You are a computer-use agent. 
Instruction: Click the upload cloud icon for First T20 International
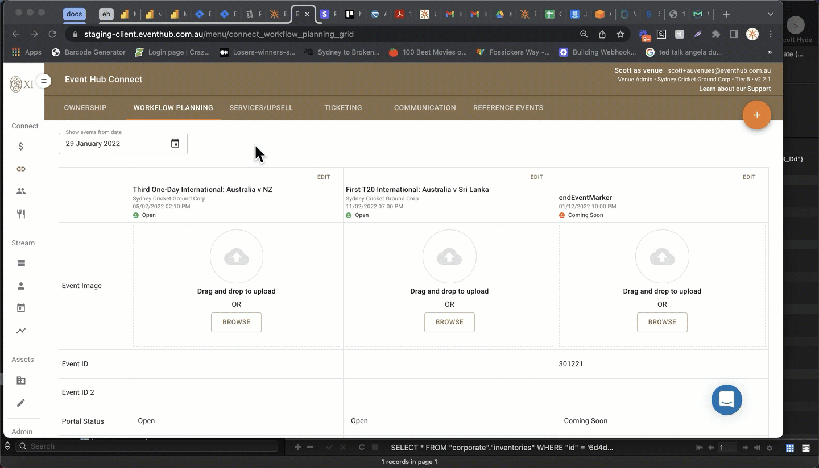tap(449, 257)
